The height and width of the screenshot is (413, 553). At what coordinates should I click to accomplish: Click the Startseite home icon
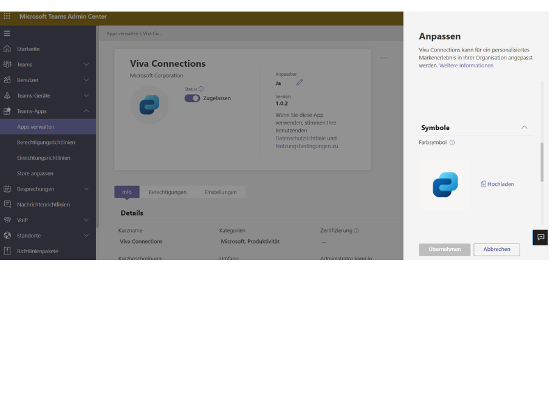pos(7,49)
